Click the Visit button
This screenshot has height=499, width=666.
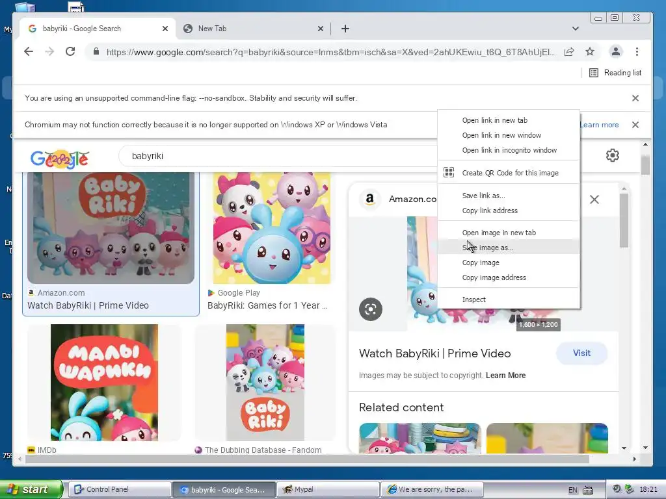point(581,353)
